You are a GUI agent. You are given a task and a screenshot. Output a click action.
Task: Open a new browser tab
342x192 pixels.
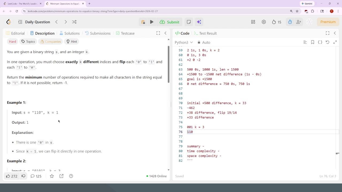point(89,4)
